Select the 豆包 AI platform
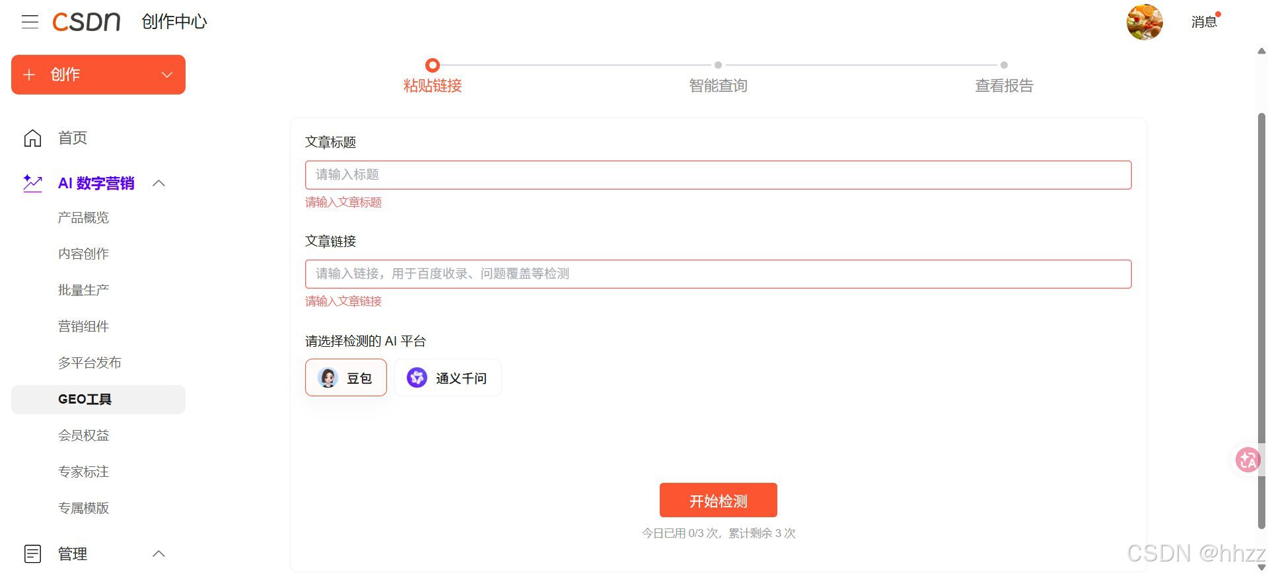This screenshot has width=1268, height=574. (x=346, y=378)
